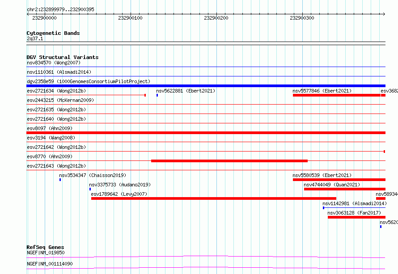Click the esv2721634 (Wong2012b) label
This screenshot has width=398, height=274.
(x=56, y=91)
